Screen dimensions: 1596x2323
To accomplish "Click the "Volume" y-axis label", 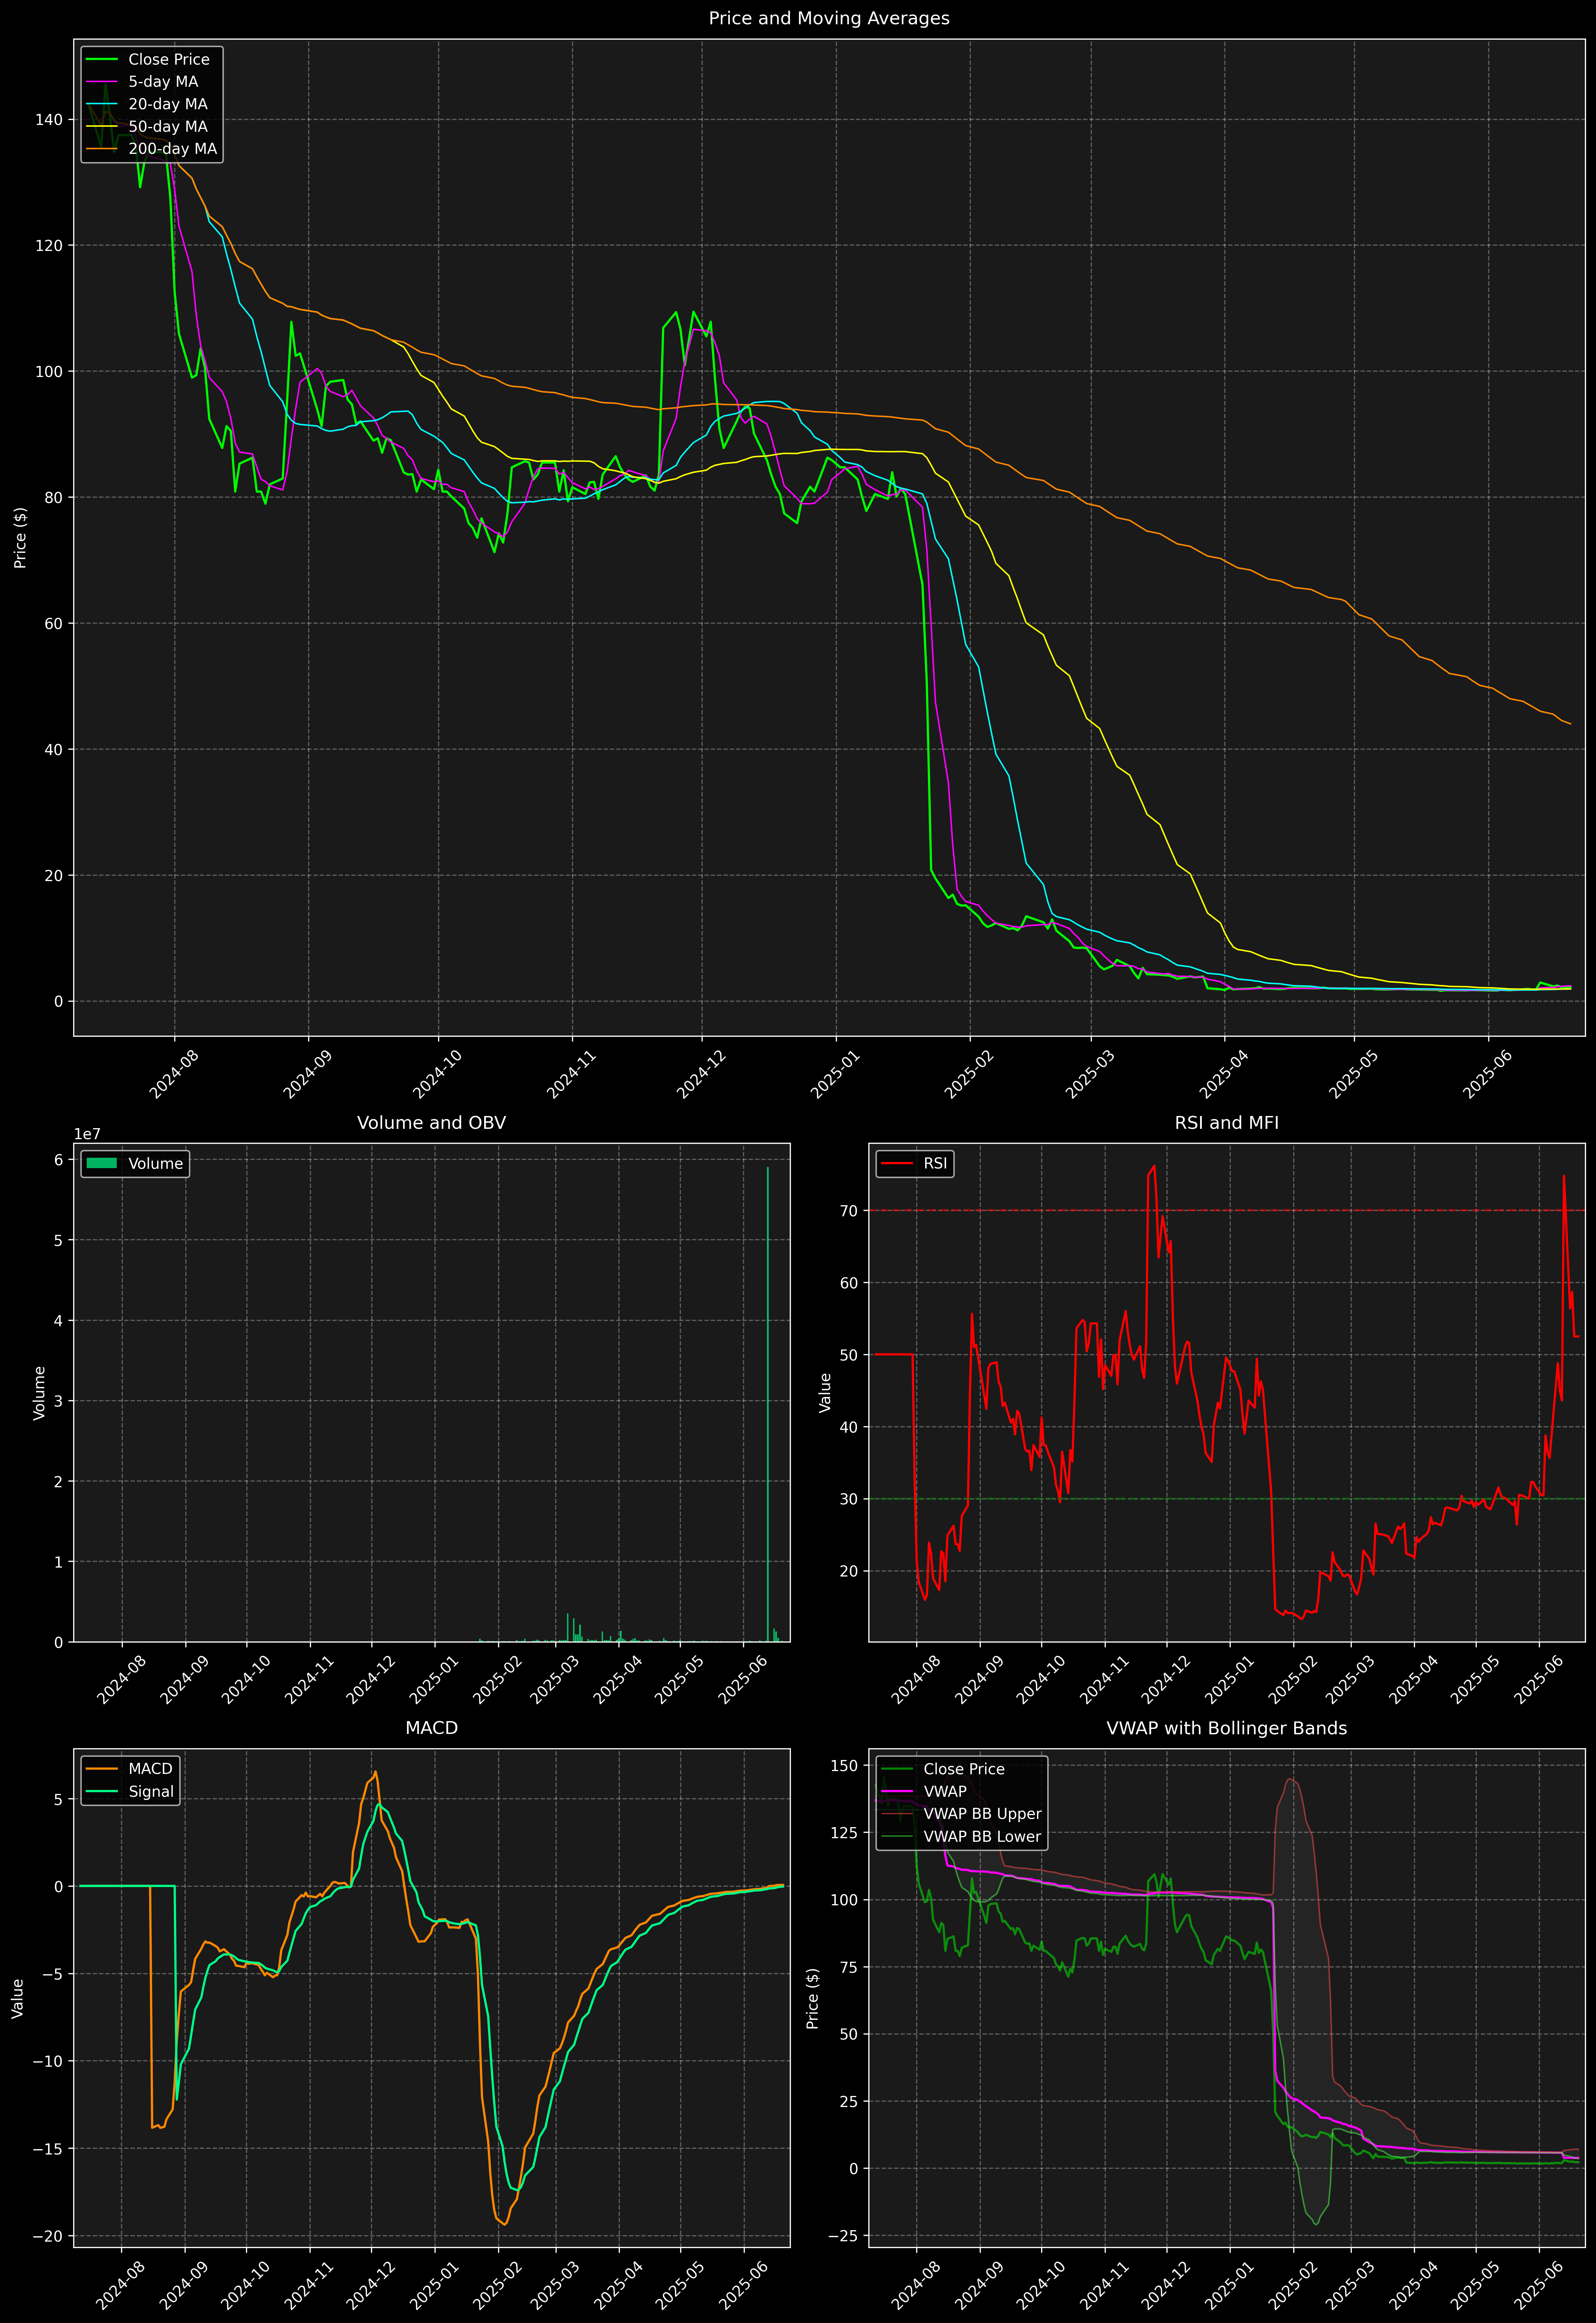I will click(40, 1392).
